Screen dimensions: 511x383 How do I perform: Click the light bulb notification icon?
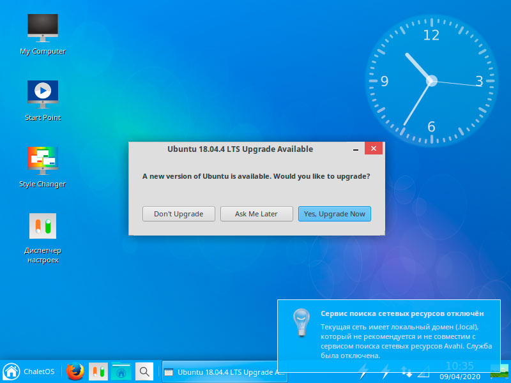coord(301,322)
